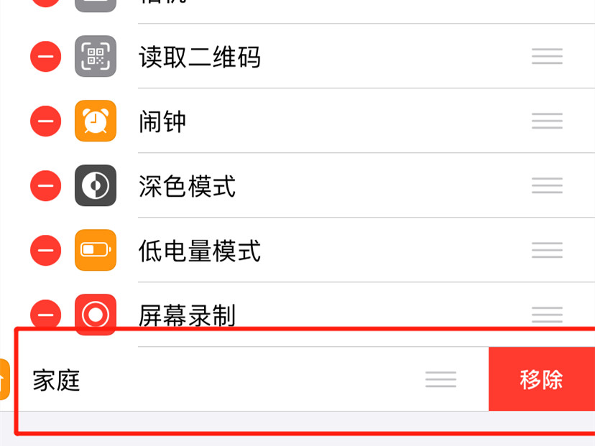Tap reorder handle for 低电量模式
Viewport: 595px width, 446px height.
(547, 250)
